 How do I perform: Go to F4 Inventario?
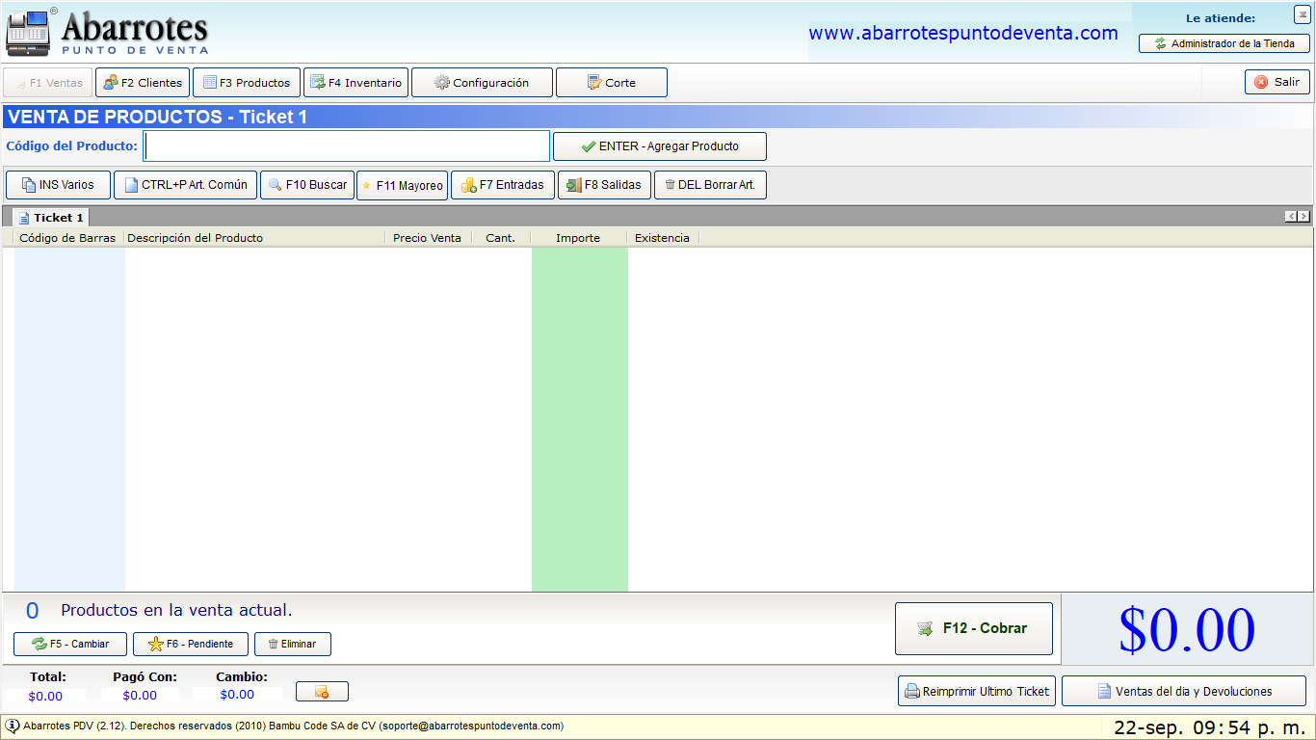coord(355,83)
